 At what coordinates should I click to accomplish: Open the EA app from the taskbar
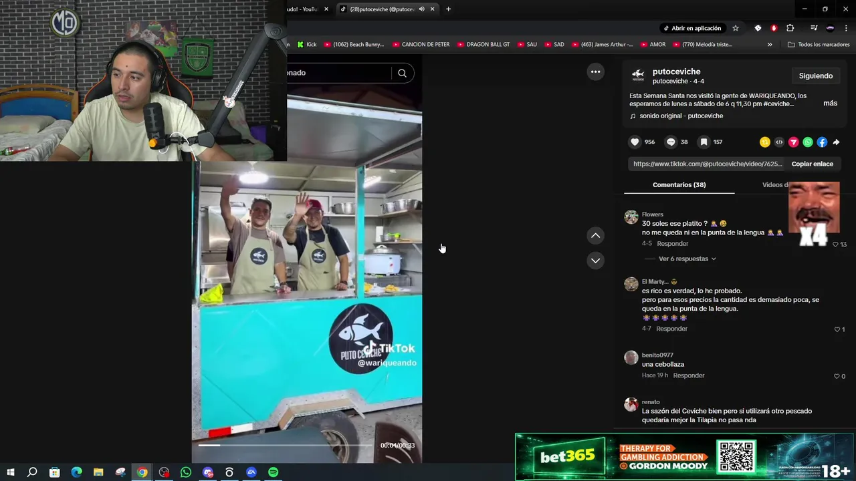coord(251,472)
